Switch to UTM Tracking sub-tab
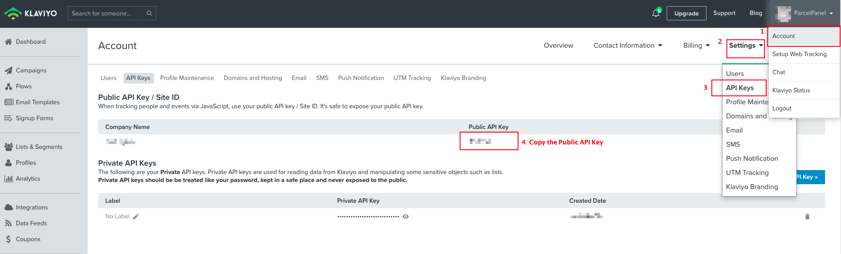Screen dimensions: 841x254 (x=412, y=78)
